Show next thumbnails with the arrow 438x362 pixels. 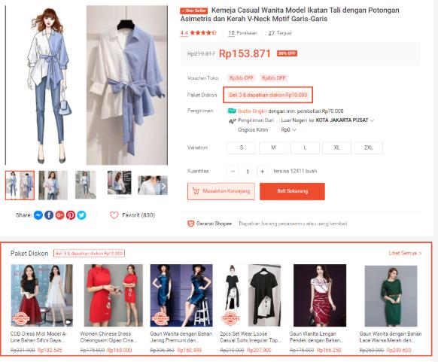(x=164, y=186)
